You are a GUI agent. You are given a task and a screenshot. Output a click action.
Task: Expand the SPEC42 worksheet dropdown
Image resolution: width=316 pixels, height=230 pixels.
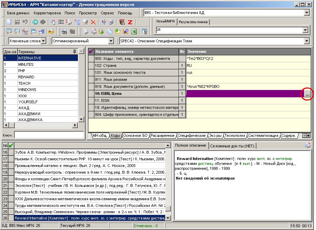[x=307, y=41]
